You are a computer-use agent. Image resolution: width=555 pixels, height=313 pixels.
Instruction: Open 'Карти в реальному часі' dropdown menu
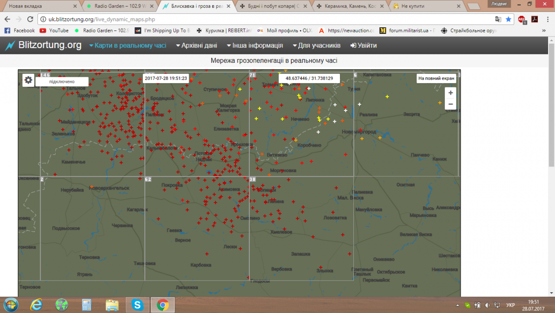tap(128, 46)
